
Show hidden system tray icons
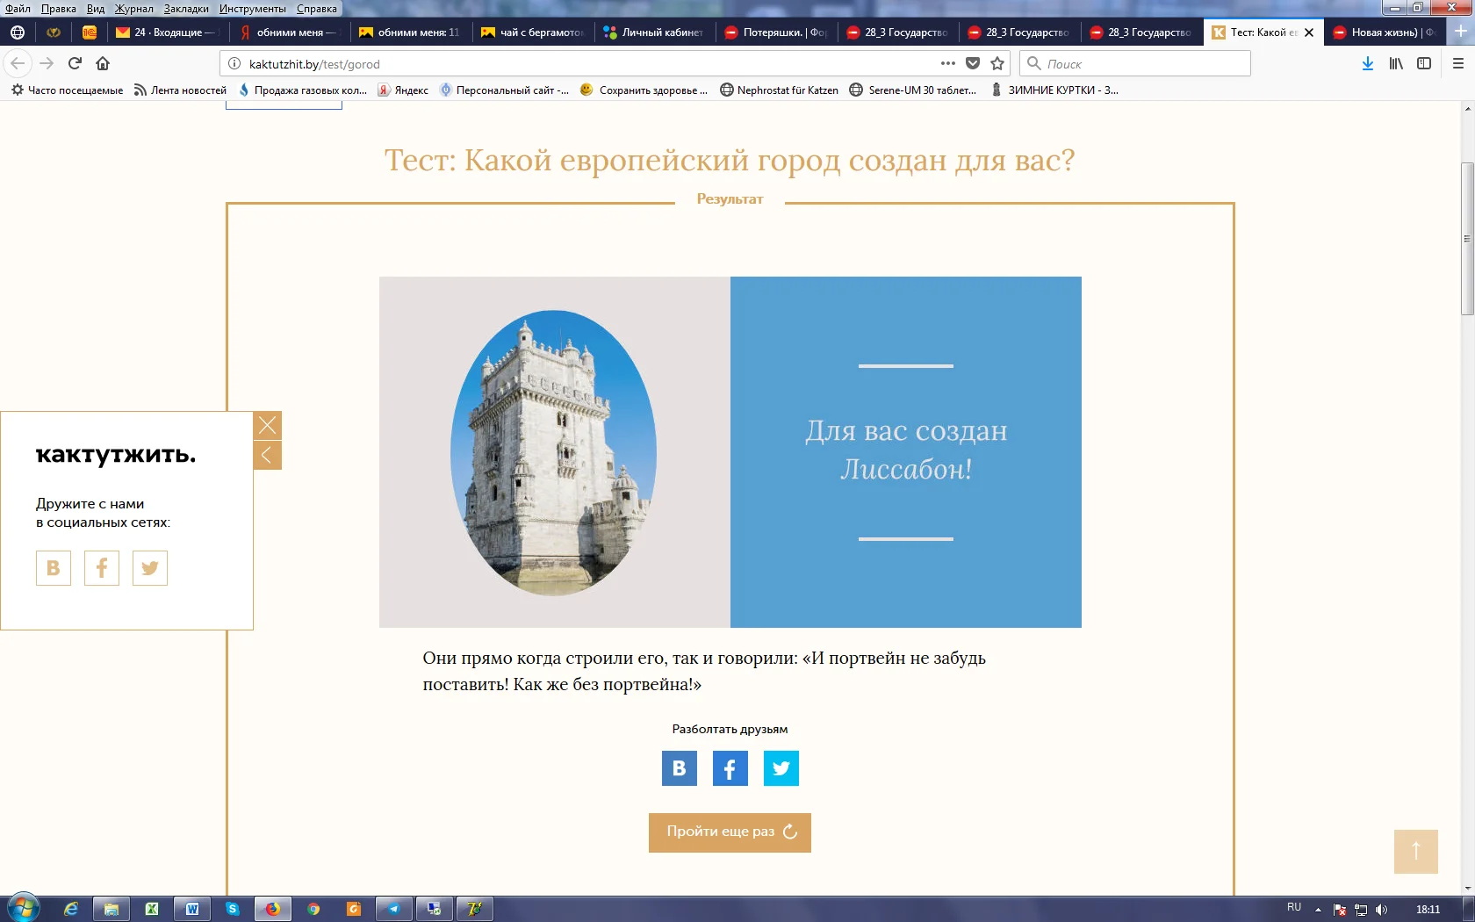click(x=1318, y=910)
